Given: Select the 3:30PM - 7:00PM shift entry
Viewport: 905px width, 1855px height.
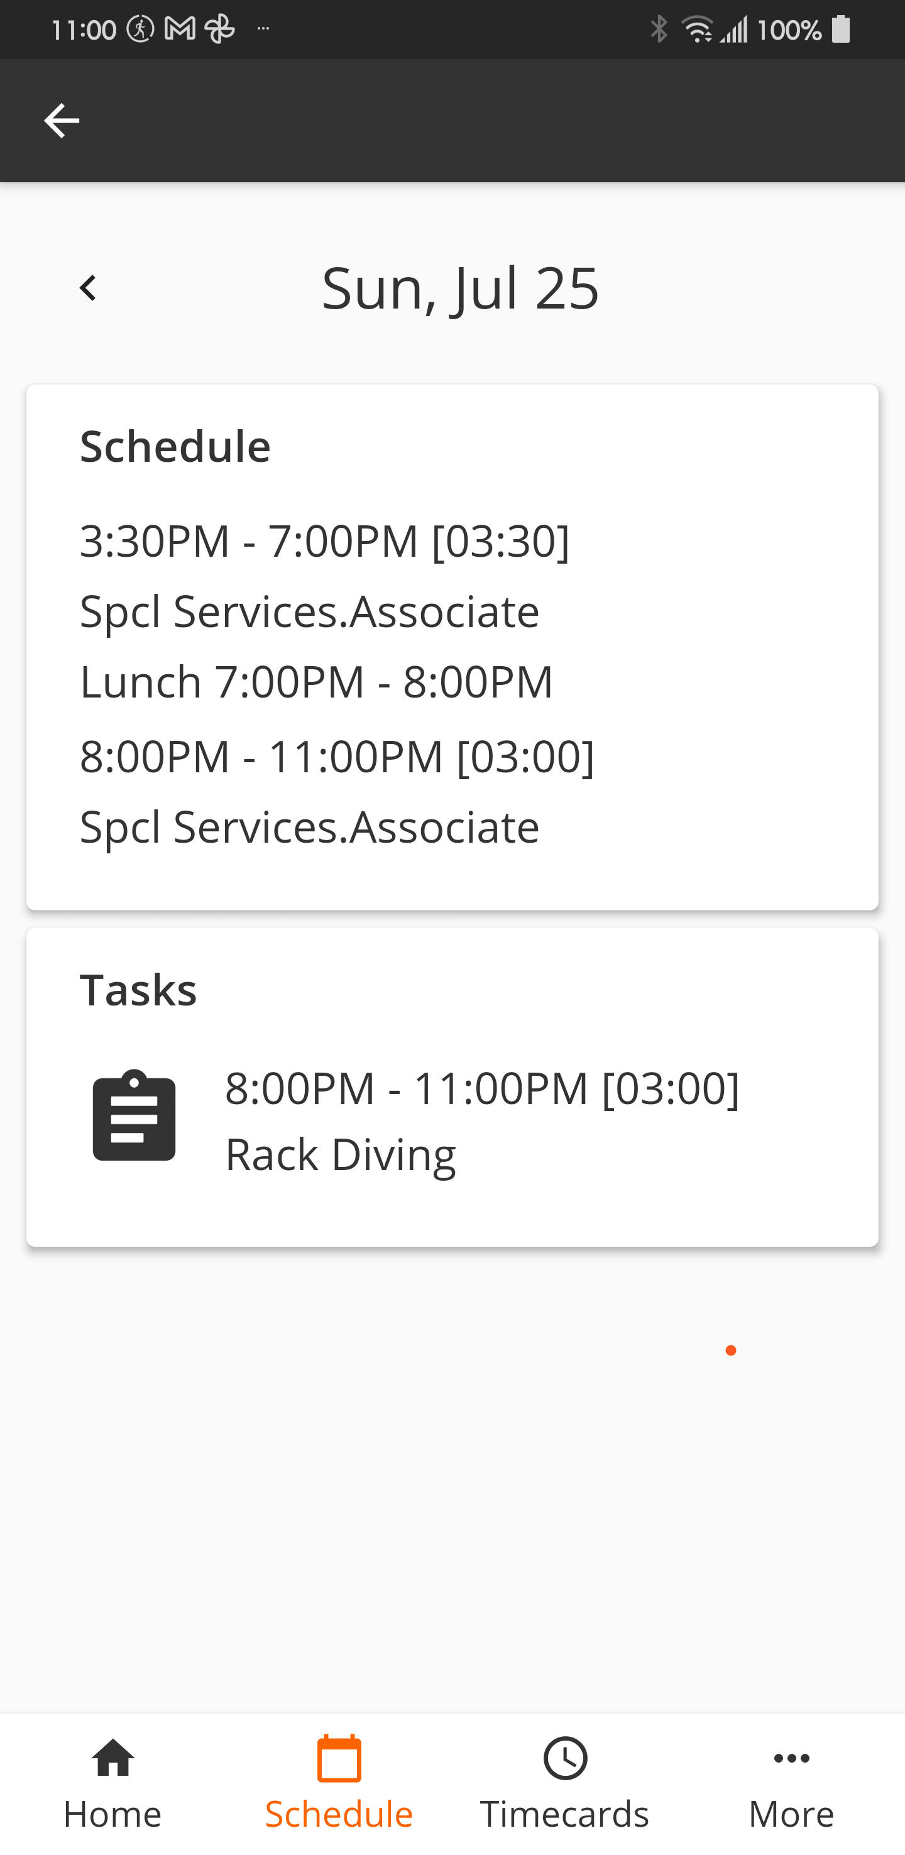Looking at the screenshot, I should pyautogui.click(x=324, y=542).
